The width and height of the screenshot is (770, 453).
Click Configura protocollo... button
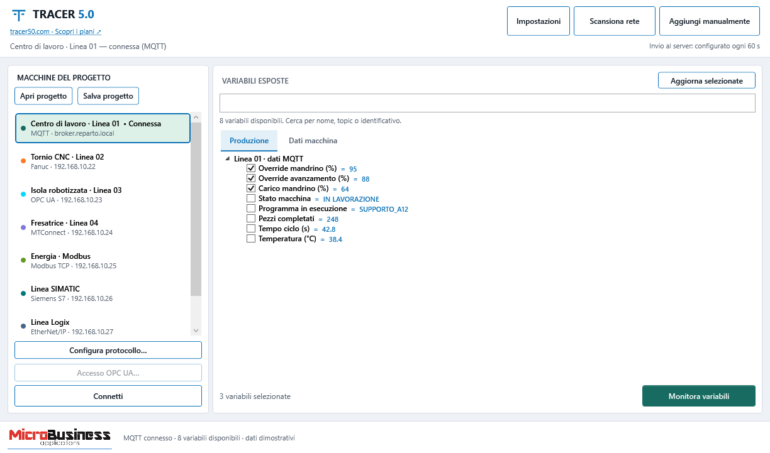tap(108, 351)
